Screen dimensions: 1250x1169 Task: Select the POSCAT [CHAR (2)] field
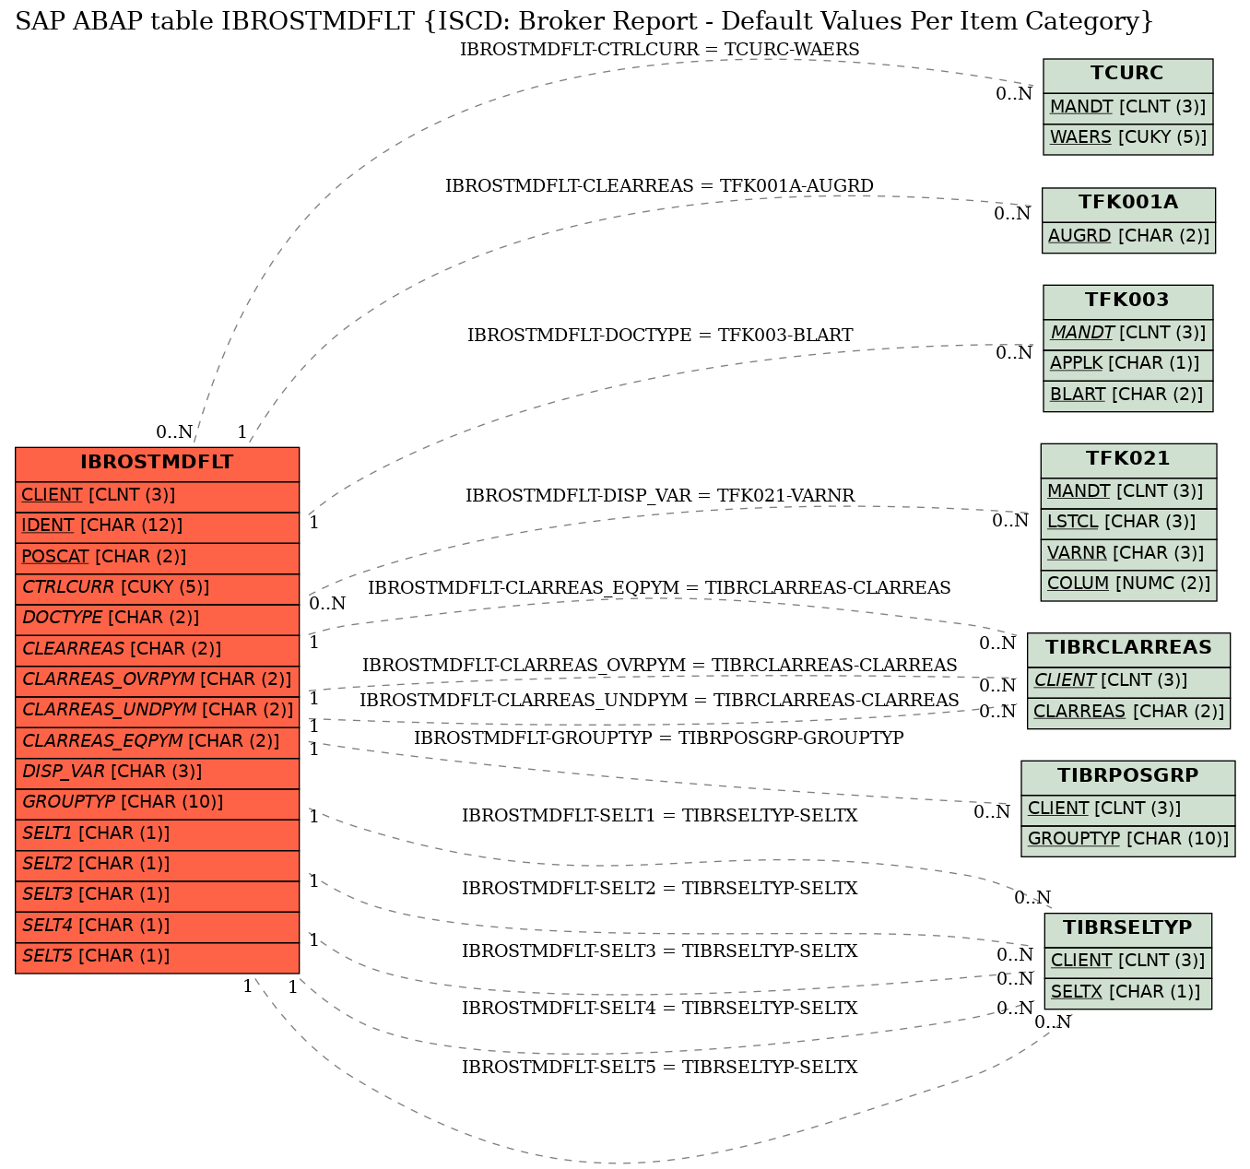click(x=158, y=558)
